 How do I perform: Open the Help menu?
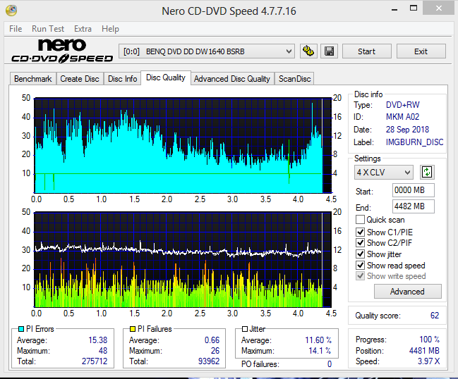tap(110, 29)
